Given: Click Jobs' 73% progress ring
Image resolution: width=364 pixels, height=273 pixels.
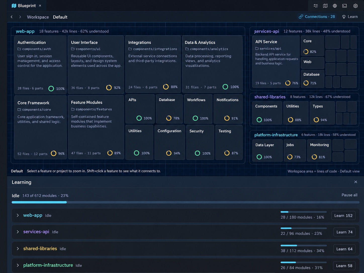Looking at the screenshot, I should tap(290, 157).
